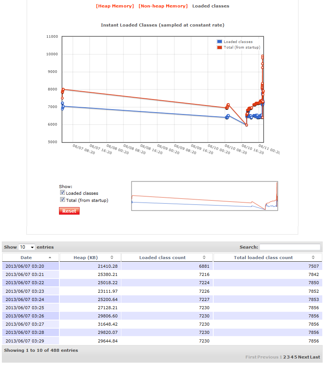Screen dimensions: 329x366
Task: Click the First pagination link
Action: point(251,357)
